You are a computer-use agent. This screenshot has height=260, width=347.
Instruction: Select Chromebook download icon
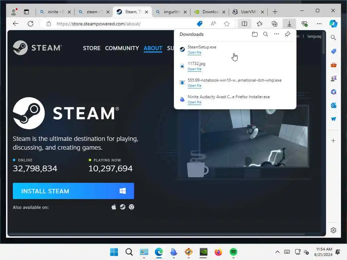(x=131, y=207)
